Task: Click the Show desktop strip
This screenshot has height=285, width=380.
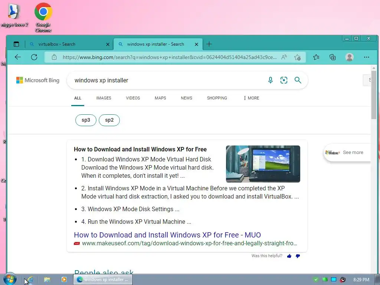Action: point(377,279)
